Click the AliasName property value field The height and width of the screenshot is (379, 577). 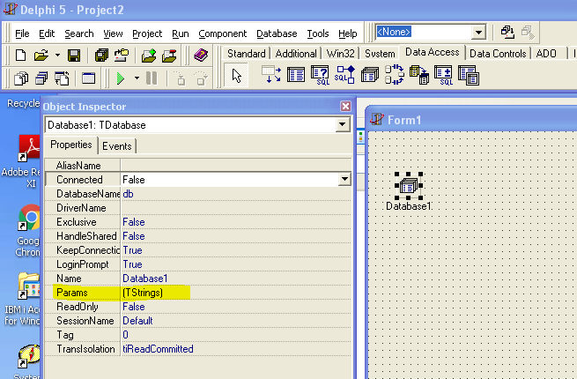[x=235, y=166]
